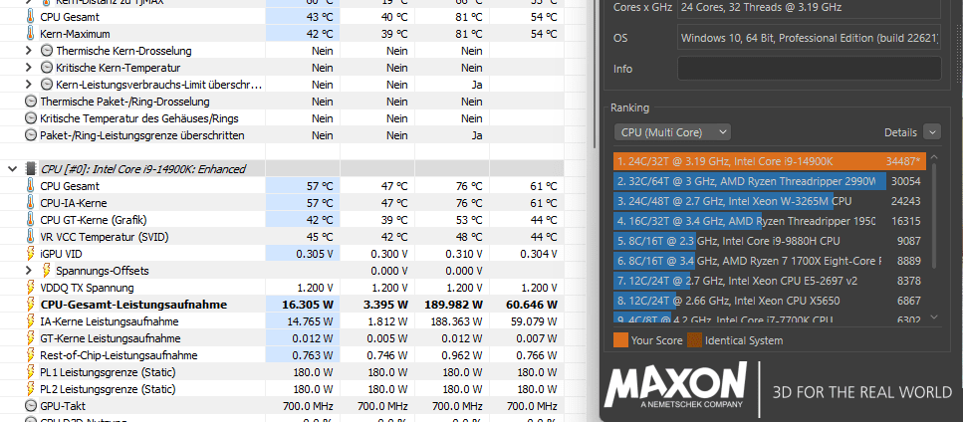
Task: Click chip icon of CPU [#0] section header
Action: tap(31, 169)
